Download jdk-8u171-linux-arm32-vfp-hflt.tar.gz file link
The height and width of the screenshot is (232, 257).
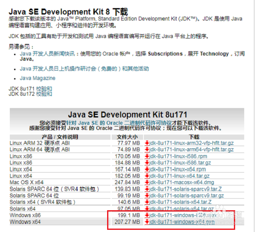pyautogui.click(x=191, y=143)
